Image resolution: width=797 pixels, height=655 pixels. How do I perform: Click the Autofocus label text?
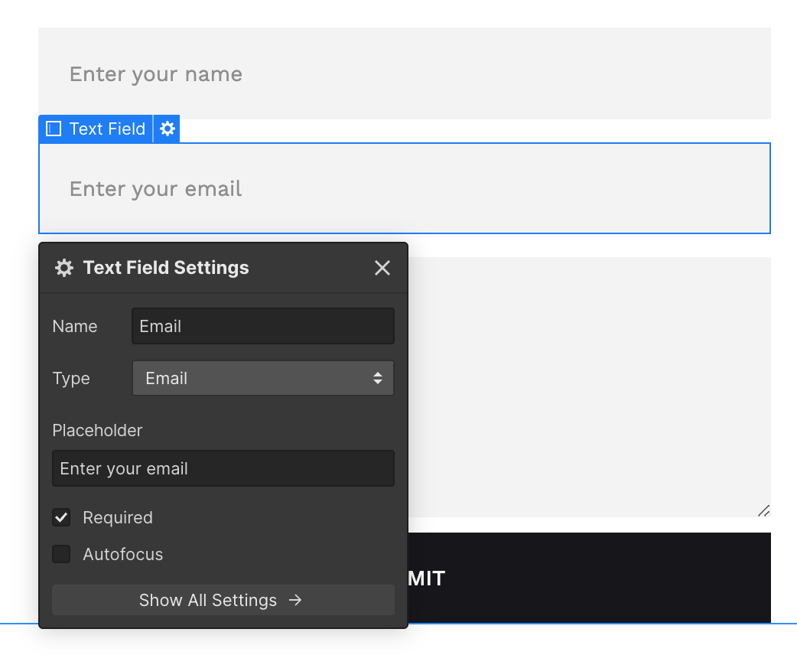coord(123,554)
